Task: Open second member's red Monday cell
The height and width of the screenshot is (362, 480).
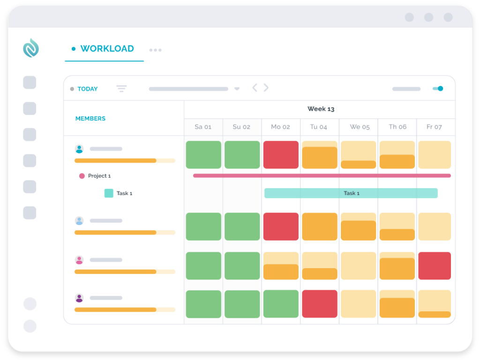Action: pyautogui.click(x=281, y=226)
